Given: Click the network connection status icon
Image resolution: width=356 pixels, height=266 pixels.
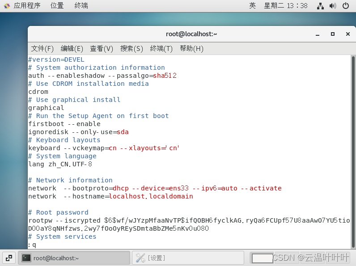Looking at the screenshot, I should click(320, 6).
